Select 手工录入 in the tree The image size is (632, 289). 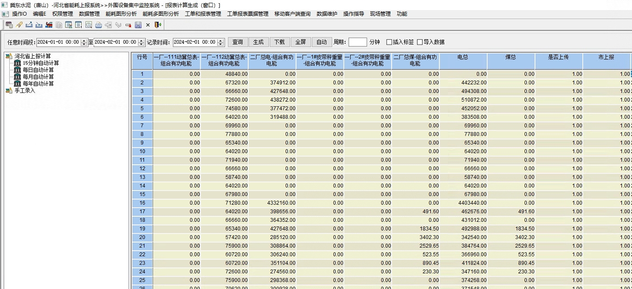click(x=24, y=91)
